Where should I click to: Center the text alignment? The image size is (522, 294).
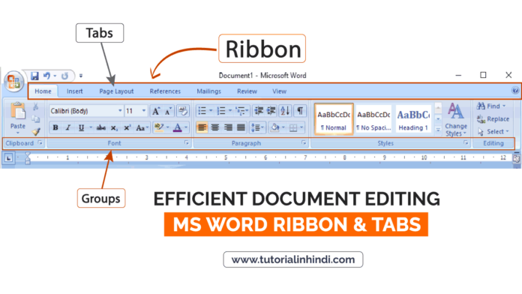(215, 127)
